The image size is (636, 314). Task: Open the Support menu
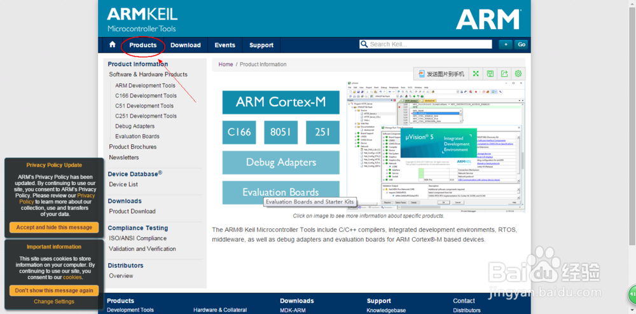[261, 45]
